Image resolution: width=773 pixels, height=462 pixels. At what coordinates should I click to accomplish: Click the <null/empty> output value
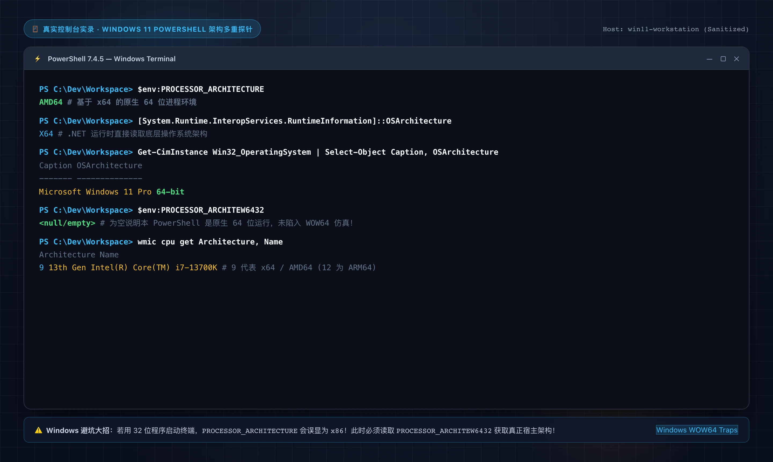[x=67, y=223]
